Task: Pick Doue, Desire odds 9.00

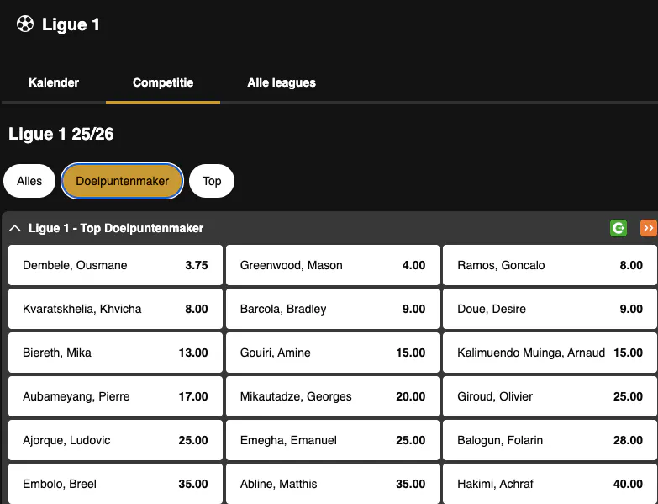Action: coord(550,309)
